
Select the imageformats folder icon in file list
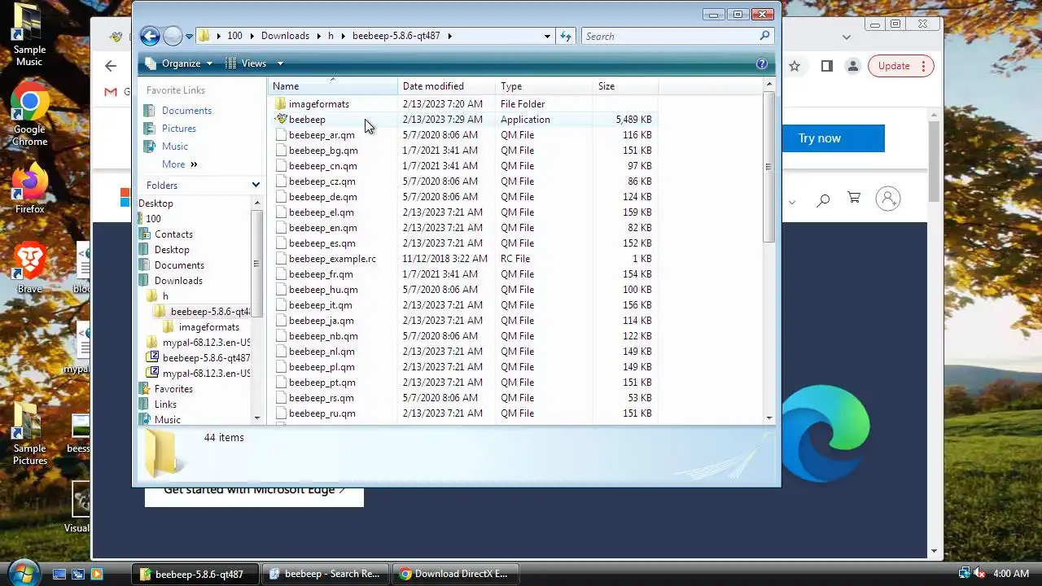[x=281, y=104]
